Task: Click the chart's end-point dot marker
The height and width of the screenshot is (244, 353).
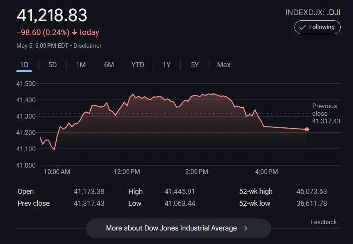Action: pos(307,129)
